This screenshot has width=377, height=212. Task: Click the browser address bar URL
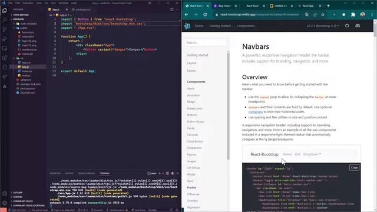259,15
